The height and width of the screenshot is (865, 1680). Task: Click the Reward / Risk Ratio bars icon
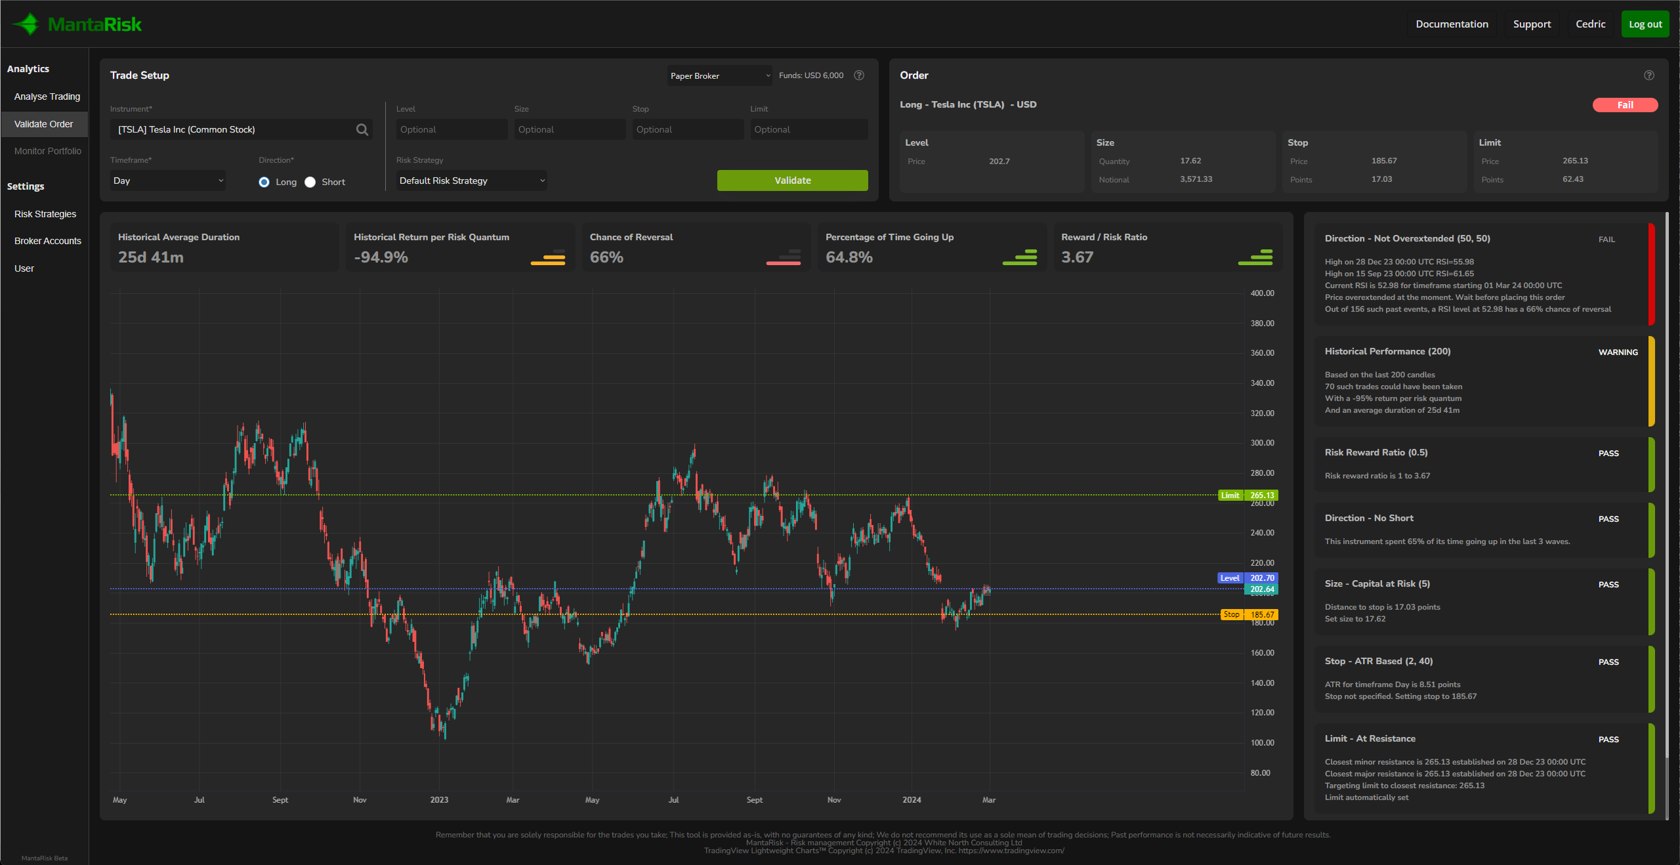point(1255,257)
